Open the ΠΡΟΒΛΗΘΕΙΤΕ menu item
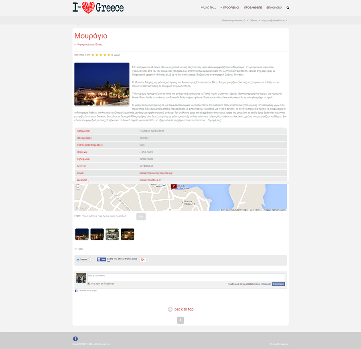This screenshot has height=349, width=361. coord(253,8)
